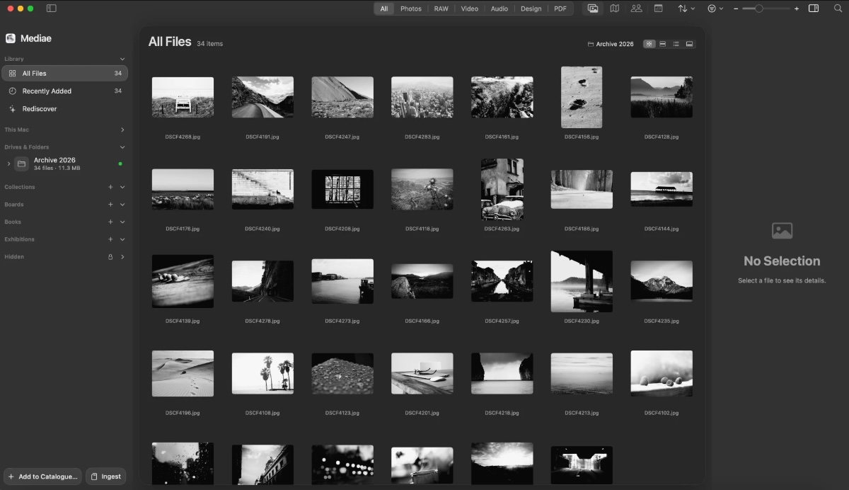Collapse the Library section
This screenshot has height=490, width=849.
coord(122,59)
